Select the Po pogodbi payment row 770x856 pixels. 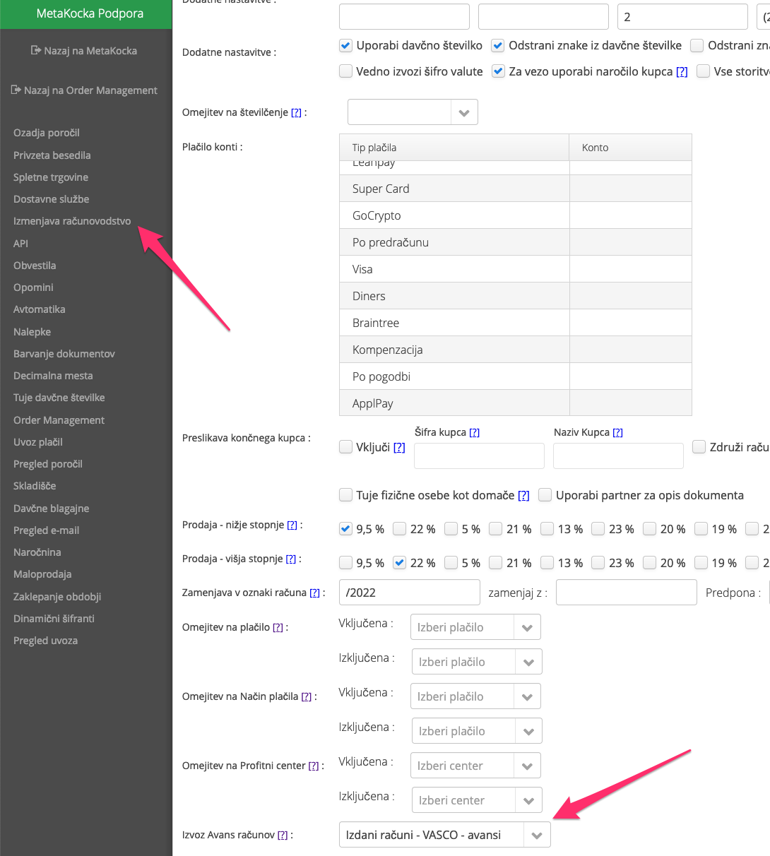pyautogui.click(x=516, y=376)
